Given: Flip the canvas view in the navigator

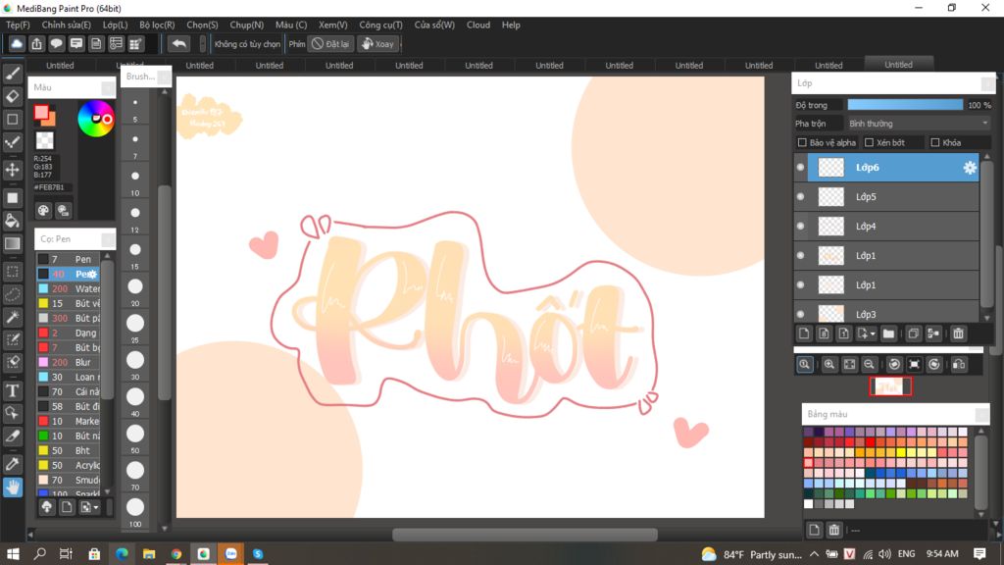Looking at the screenshot, I should coord(959,365).
